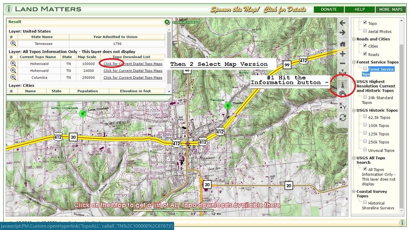The width and height of the screenshot is (410, 230).
Task: Select the pan (four-arrow) tool
Action: click(x=342, y=72)
